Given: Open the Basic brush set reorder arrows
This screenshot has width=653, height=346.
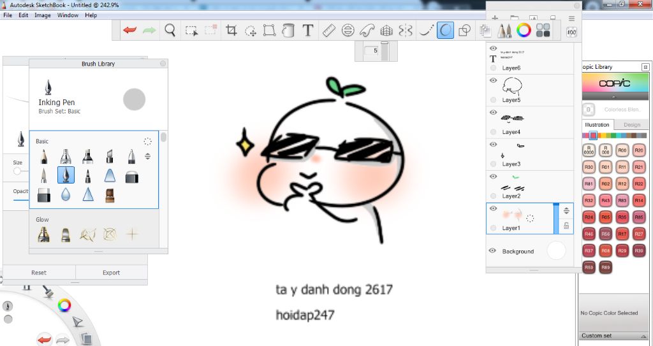Looking at the screenshot, I should (x=147, y=157).
